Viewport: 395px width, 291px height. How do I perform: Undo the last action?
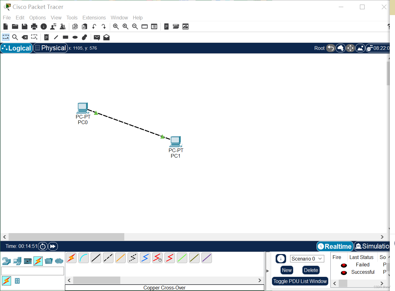pos(94,26)
